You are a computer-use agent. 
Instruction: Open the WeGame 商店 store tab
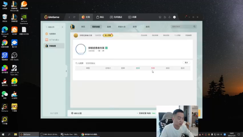point(100,17)
